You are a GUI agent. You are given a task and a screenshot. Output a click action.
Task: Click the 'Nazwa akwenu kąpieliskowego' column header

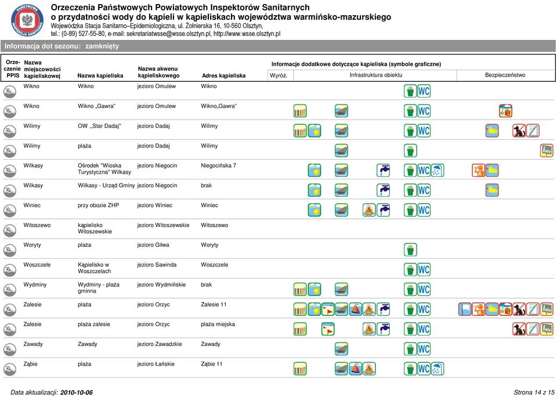coord(159,72)
